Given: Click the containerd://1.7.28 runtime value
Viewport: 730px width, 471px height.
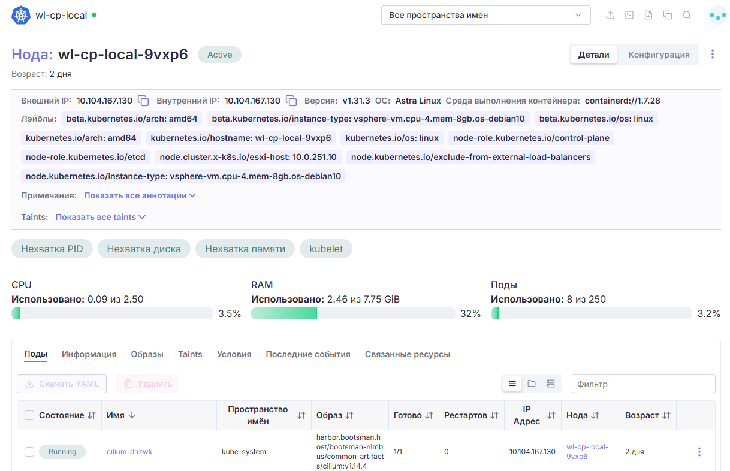Looking at the screenshot, I should (623, 101).
